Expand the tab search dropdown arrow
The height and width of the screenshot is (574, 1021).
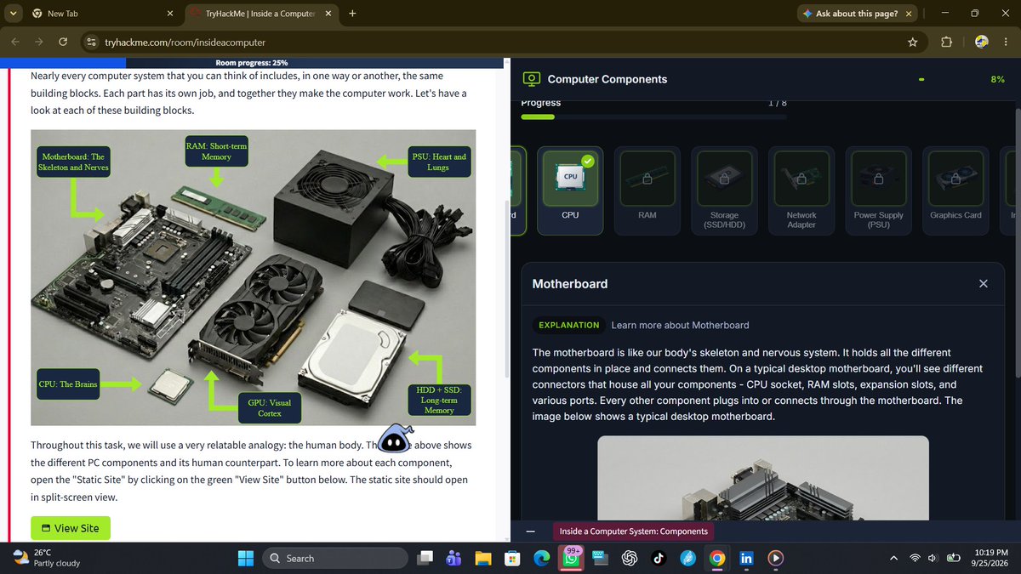click(x=13, y=14)
